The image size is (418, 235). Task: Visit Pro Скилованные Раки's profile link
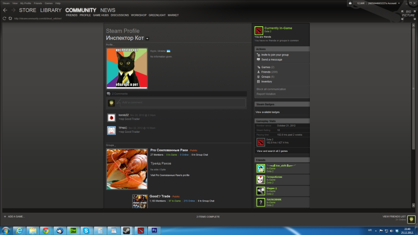point(170,175)
